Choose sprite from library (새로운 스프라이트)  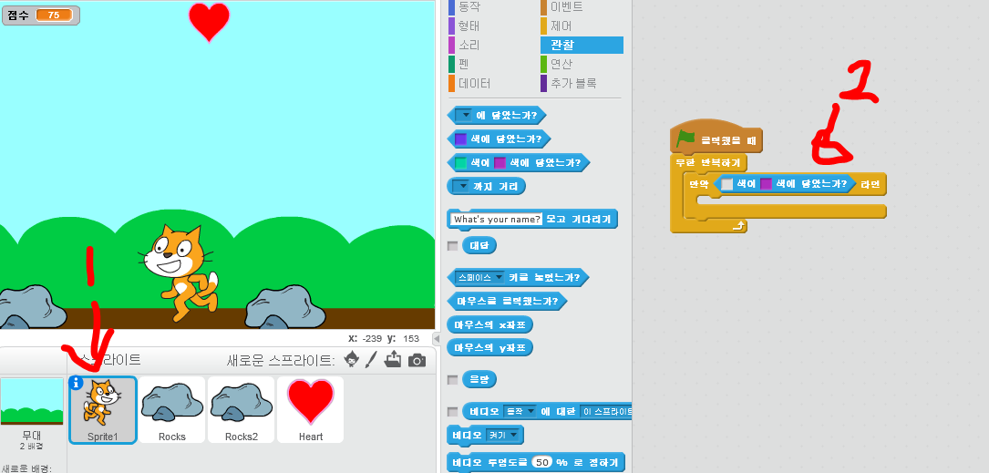(x=351, y=359)
